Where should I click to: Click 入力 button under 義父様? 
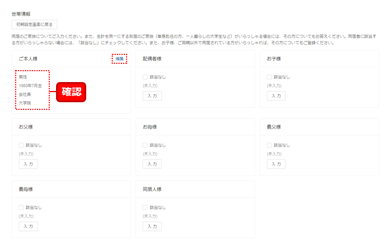point(276,164)
